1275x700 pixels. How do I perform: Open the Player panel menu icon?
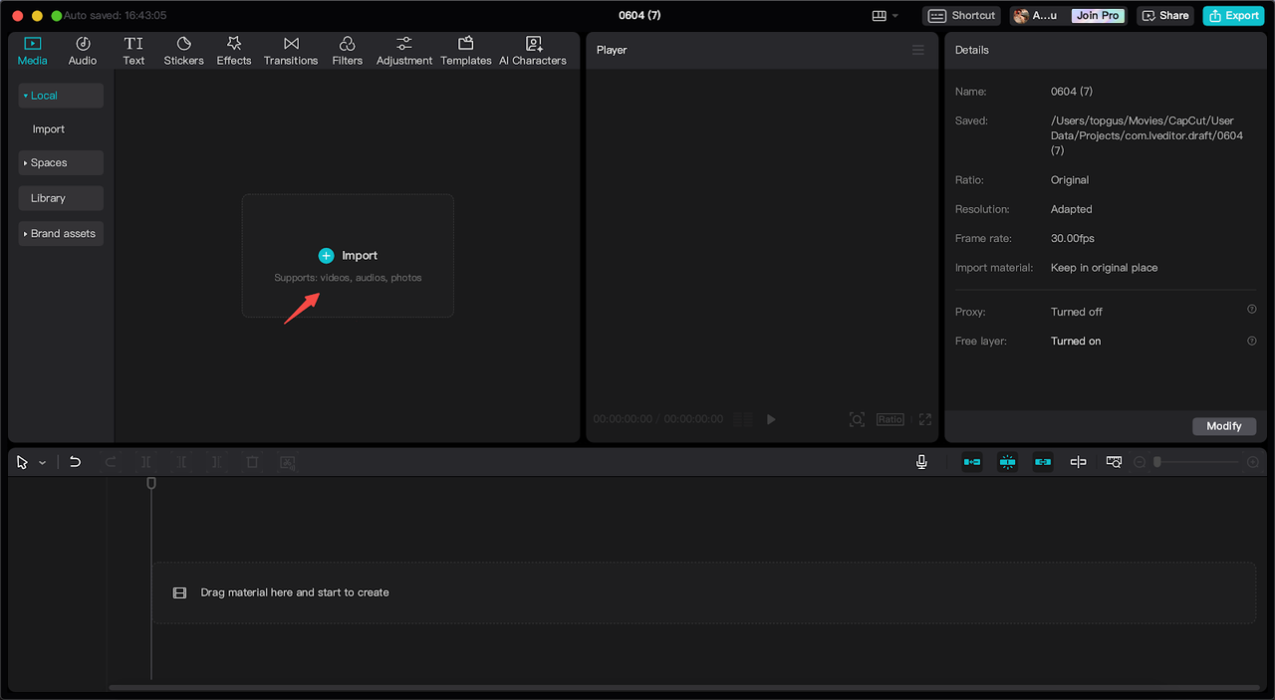click(x=918, y=50)
